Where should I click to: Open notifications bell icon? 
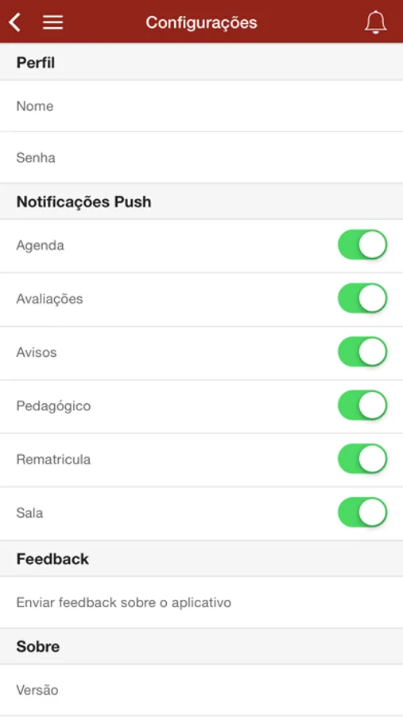[x=376, y=22]
